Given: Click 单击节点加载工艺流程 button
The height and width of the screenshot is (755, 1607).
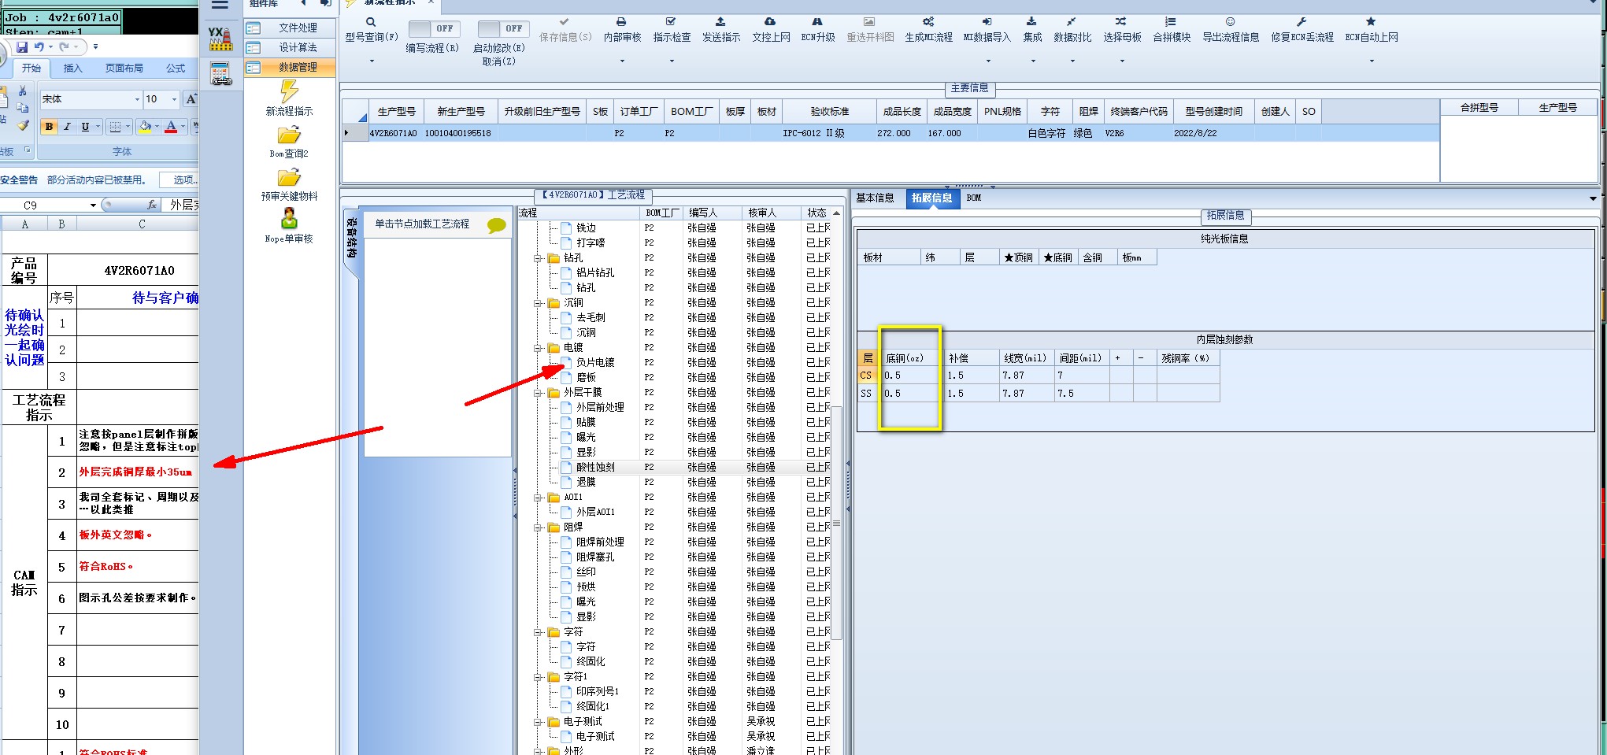Looking at the screenshot, I should pyautogui.click(x=439, y=225).
